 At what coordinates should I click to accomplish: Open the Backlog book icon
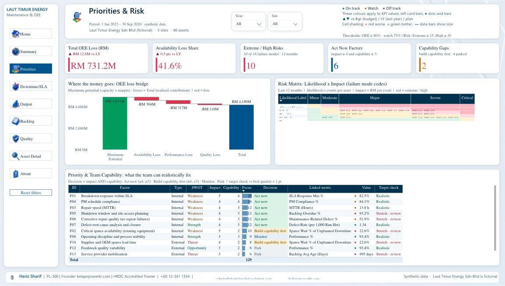click(x=15, y=121)
